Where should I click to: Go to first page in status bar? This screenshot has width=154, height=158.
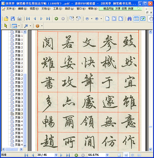click(26, 155)
